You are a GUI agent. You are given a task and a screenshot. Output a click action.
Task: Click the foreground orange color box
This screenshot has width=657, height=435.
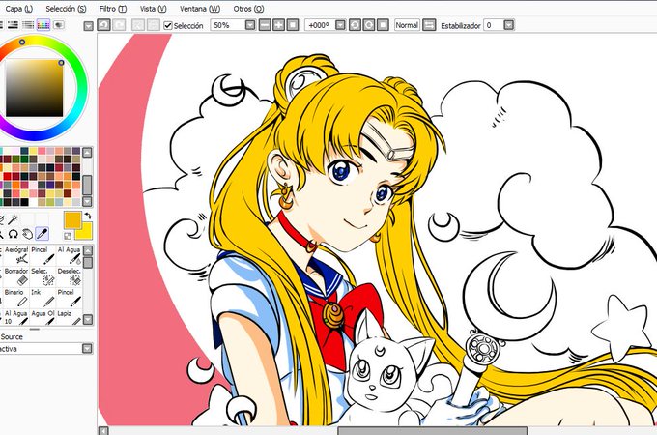click(72, 220)
